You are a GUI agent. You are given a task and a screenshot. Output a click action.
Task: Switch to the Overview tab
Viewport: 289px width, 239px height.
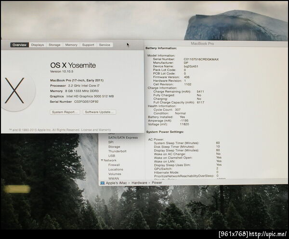19,45
